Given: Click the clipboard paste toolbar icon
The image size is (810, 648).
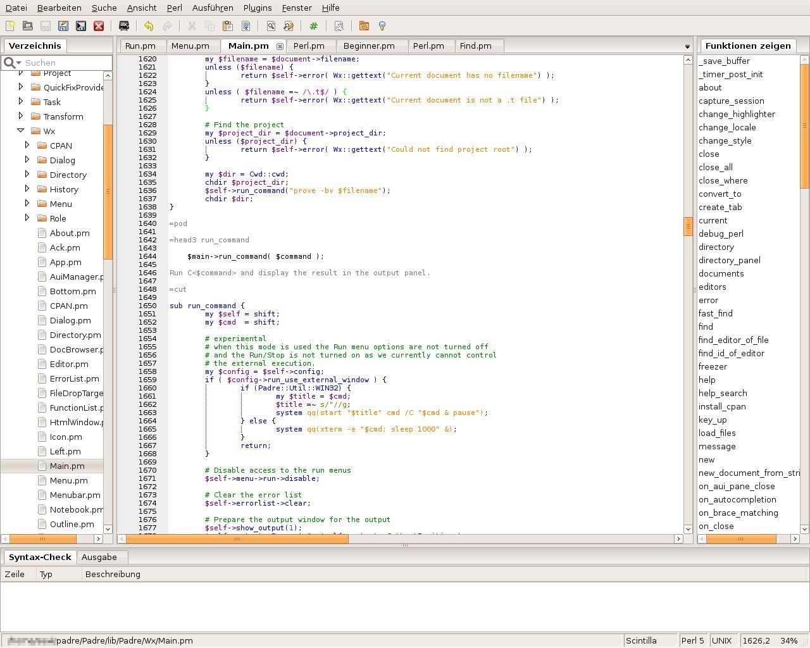Looking at the screenshot, I should [228, 26].
